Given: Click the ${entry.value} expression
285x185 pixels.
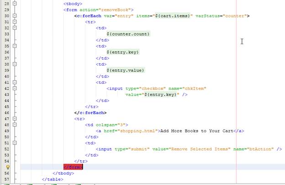Looking at the screenshot, I should 126,70.
